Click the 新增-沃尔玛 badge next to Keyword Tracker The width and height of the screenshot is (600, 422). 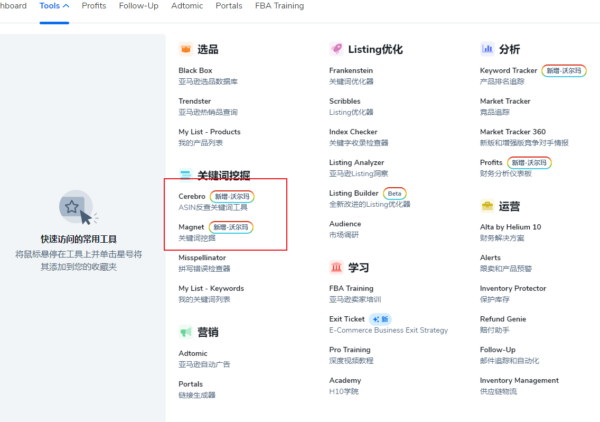(564, 70)
